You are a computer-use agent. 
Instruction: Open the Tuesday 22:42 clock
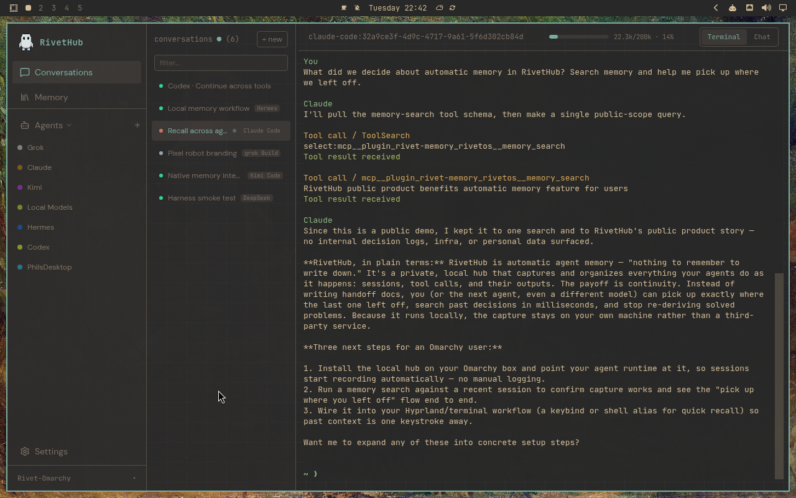click(397, 8)
